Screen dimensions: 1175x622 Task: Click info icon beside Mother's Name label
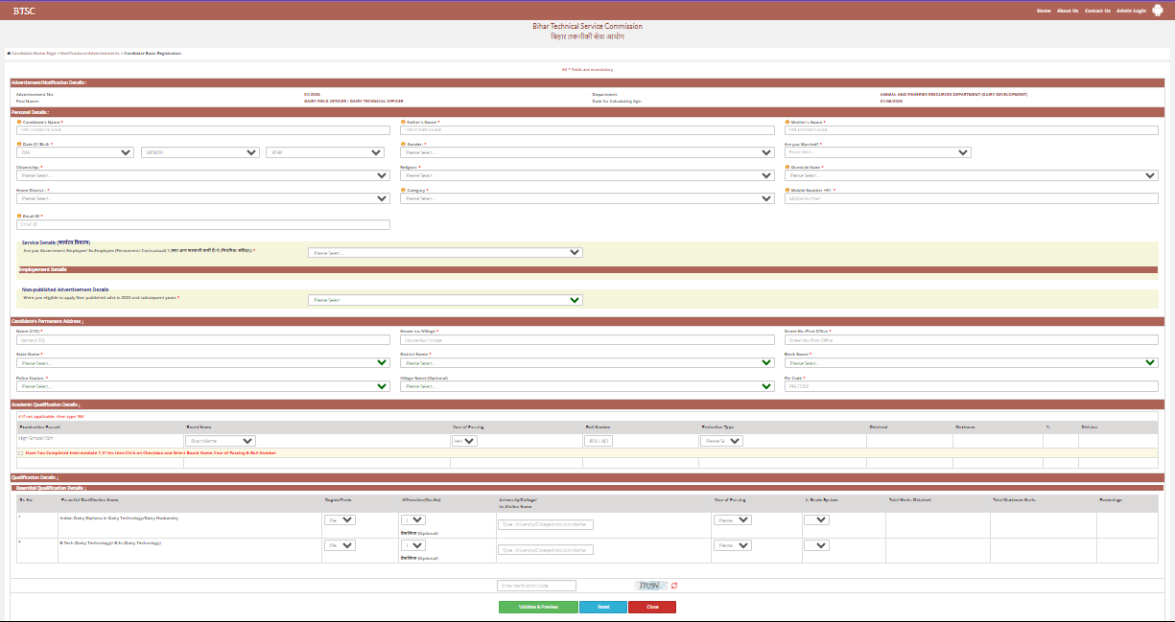(x=787, y=123)
